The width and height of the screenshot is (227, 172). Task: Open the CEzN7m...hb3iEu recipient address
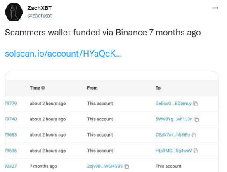click(x=173, y=135)
